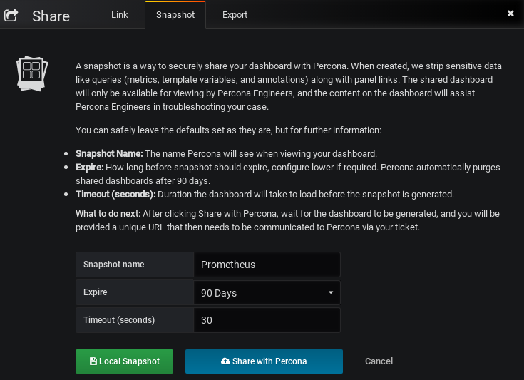Cancel the snapshot dialog

(x=379, y=361)
